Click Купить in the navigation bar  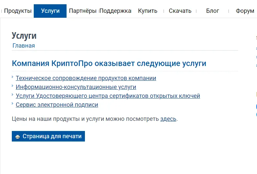pyautogui.click(x=148, y=11)
